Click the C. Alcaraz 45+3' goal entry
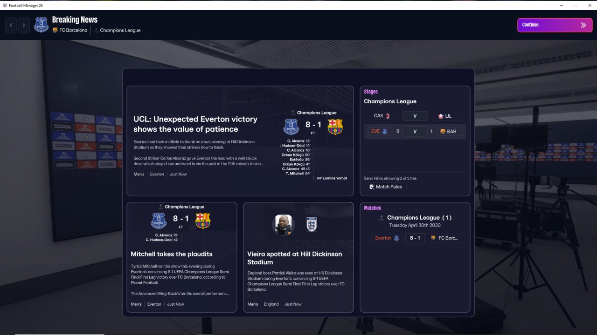The image size is (597, 335). click(x=296, y=169)
